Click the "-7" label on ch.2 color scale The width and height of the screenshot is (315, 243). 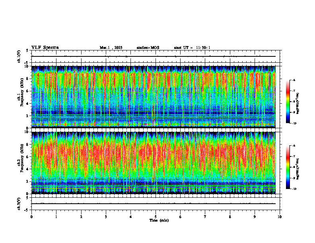(x=294, y=156)
